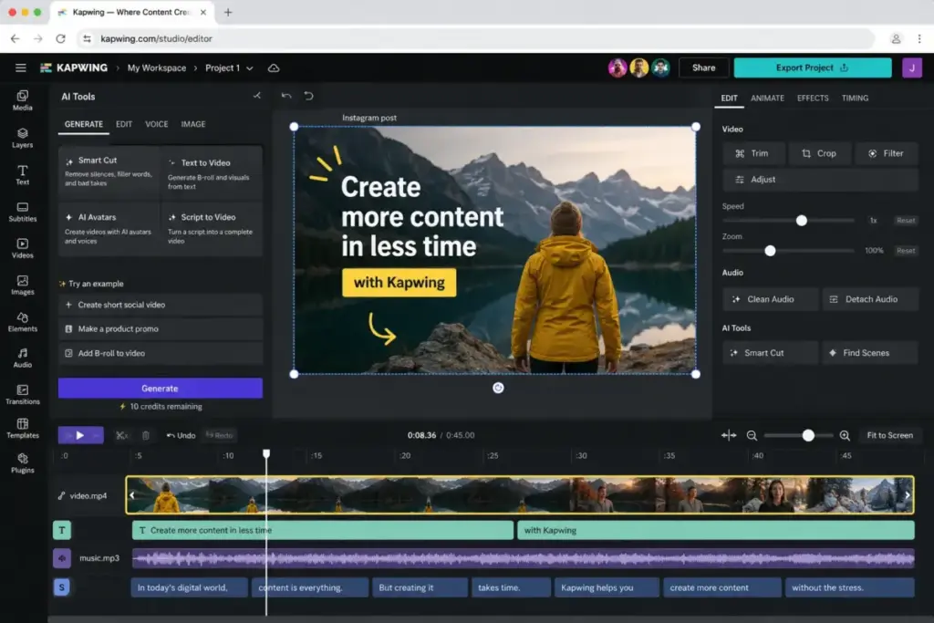The image size is (934, 623).
Task: Switch to the IMAGE tab
Action: pyautogui.click(x=193, y=124)
